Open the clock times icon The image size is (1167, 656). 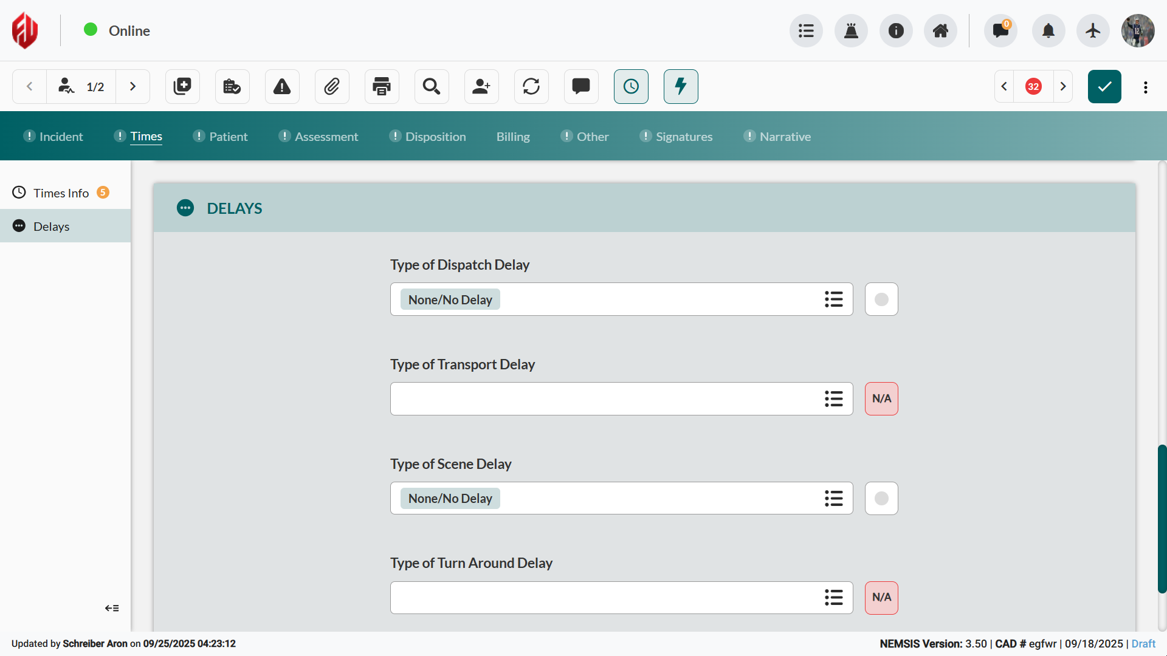pos(631,86)
